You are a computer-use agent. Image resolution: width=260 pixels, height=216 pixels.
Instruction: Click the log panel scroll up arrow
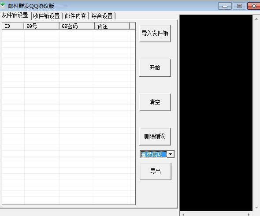tap(256, 19)
